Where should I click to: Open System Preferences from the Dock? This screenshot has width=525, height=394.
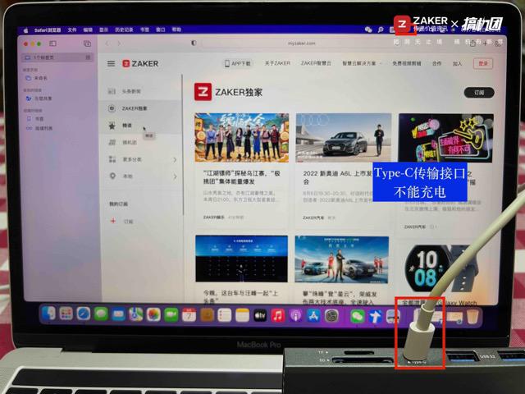click(x=331, y=316)
